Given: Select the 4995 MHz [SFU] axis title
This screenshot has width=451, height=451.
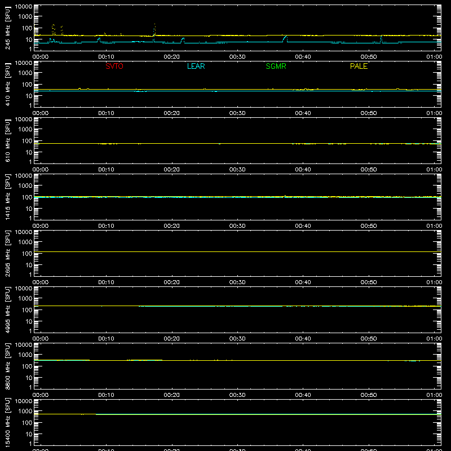Looking at the screenshot, I should pos(7,309).
